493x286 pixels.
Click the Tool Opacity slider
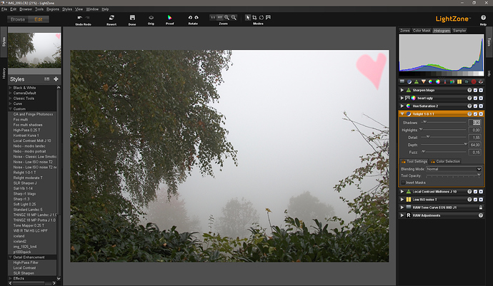point(453,175)
